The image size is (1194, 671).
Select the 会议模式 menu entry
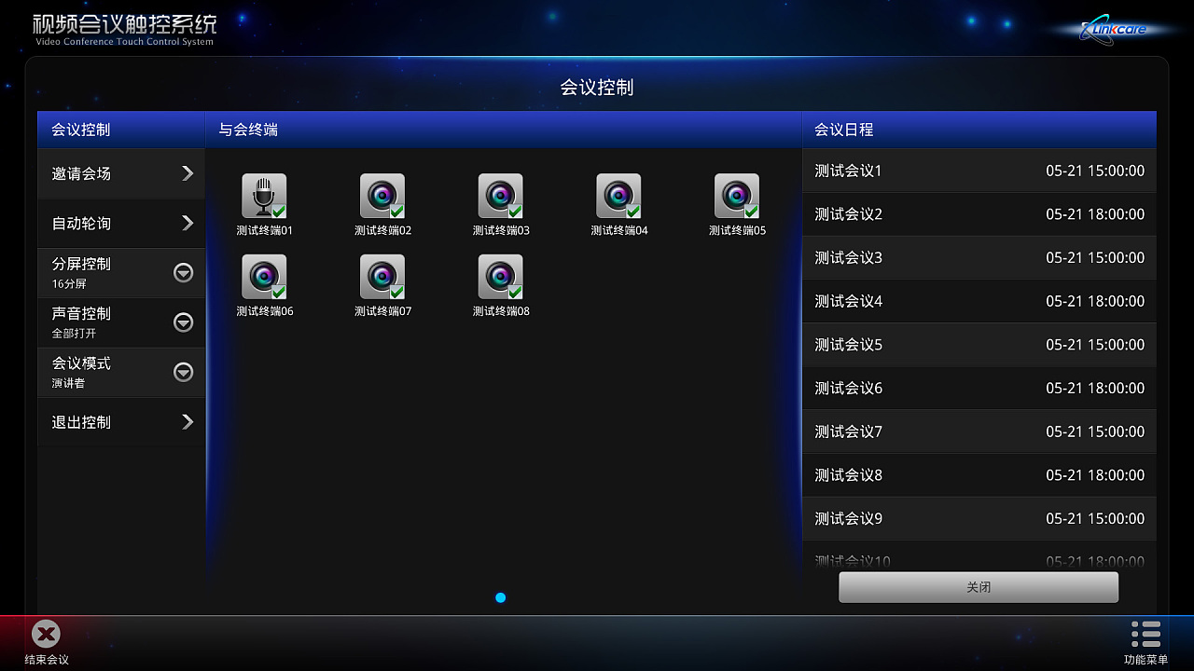click(x=121, y=372)
